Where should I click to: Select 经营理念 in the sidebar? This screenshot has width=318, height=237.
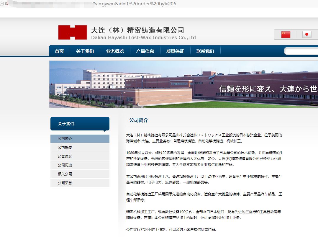(80, 156)
